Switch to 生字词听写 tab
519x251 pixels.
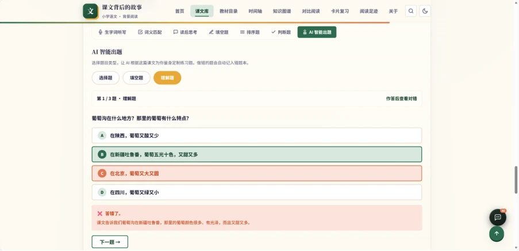click(x=112, y=32)
